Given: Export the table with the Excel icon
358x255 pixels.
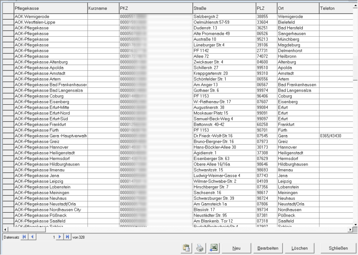Looking at the screenshot, I should point(213,248).
